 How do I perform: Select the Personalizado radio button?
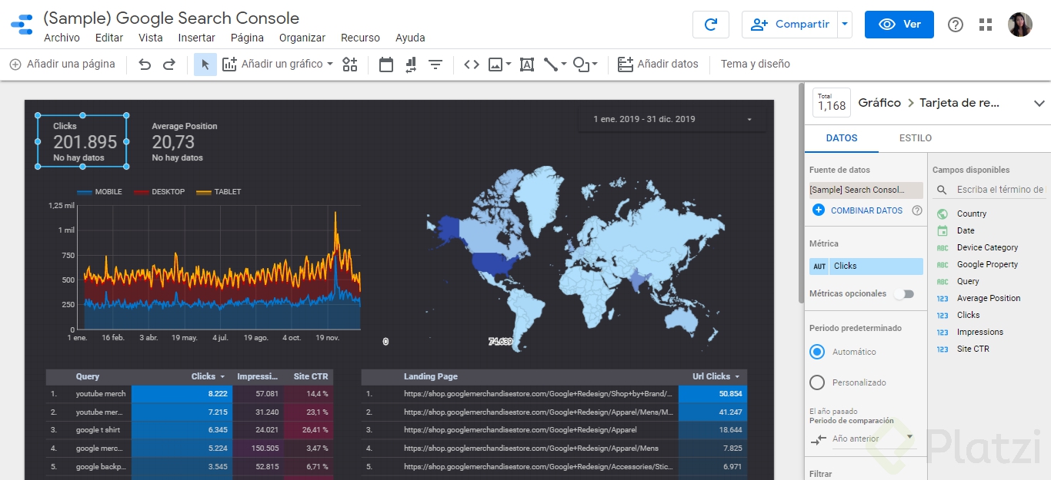click(x=817, y=382)
